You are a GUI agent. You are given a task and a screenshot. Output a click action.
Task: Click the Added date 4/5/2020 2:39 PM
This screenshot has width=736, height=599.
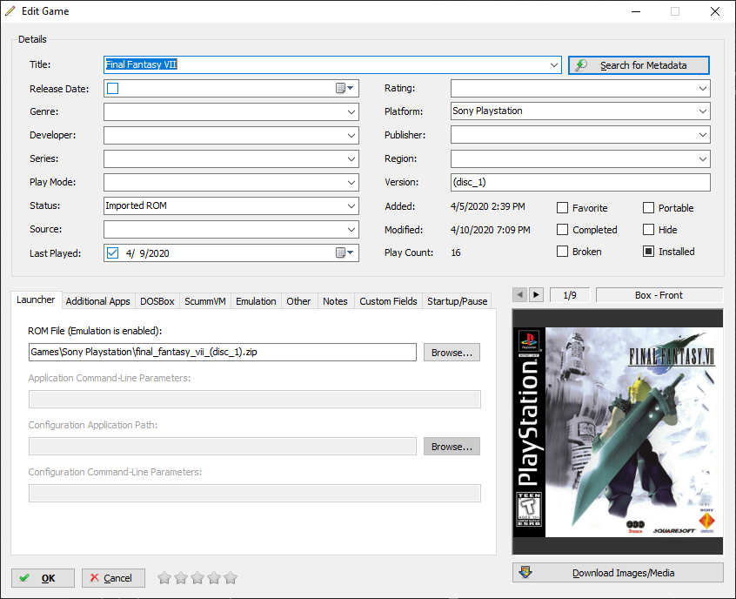(488, 206)
